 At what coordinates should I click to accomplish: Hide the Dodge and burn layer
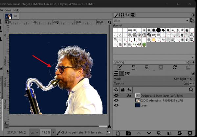[x=116, y=96]
